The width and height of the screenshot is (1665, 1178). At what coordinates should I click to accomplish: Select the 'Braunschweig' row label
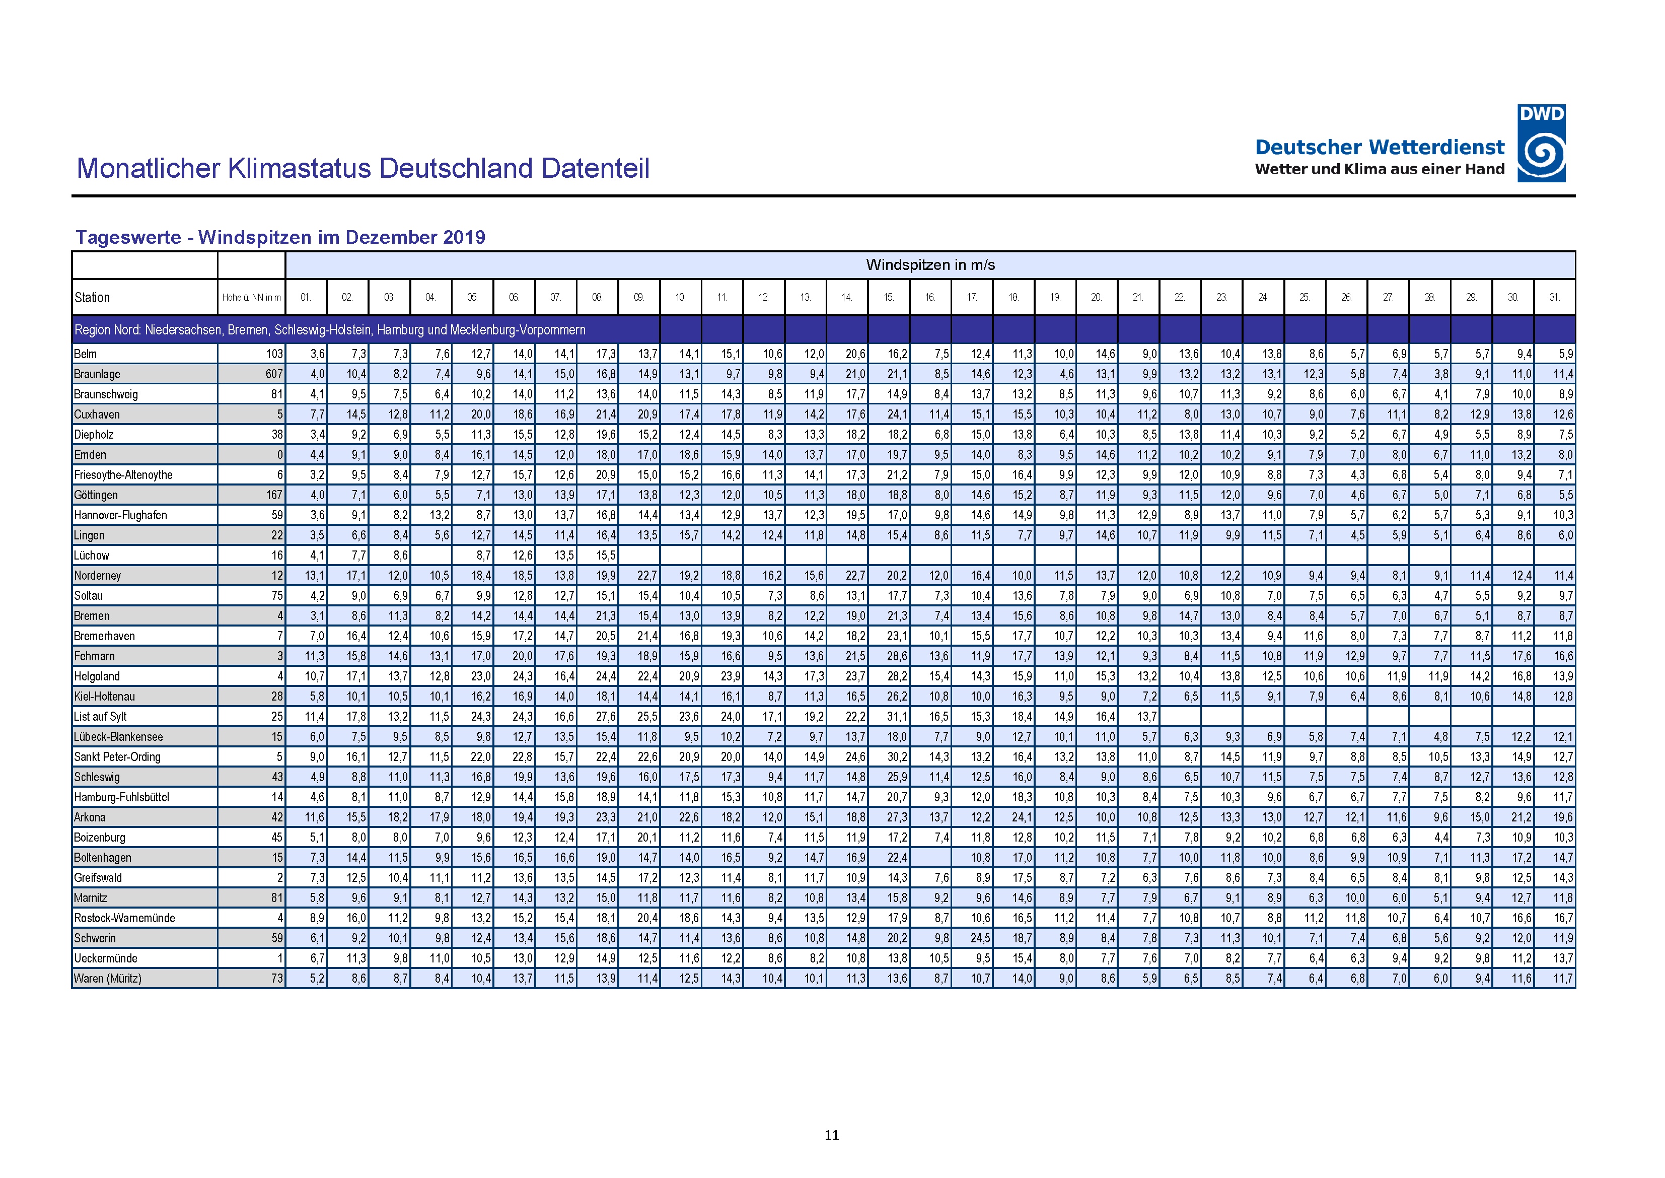pos(106,395)
